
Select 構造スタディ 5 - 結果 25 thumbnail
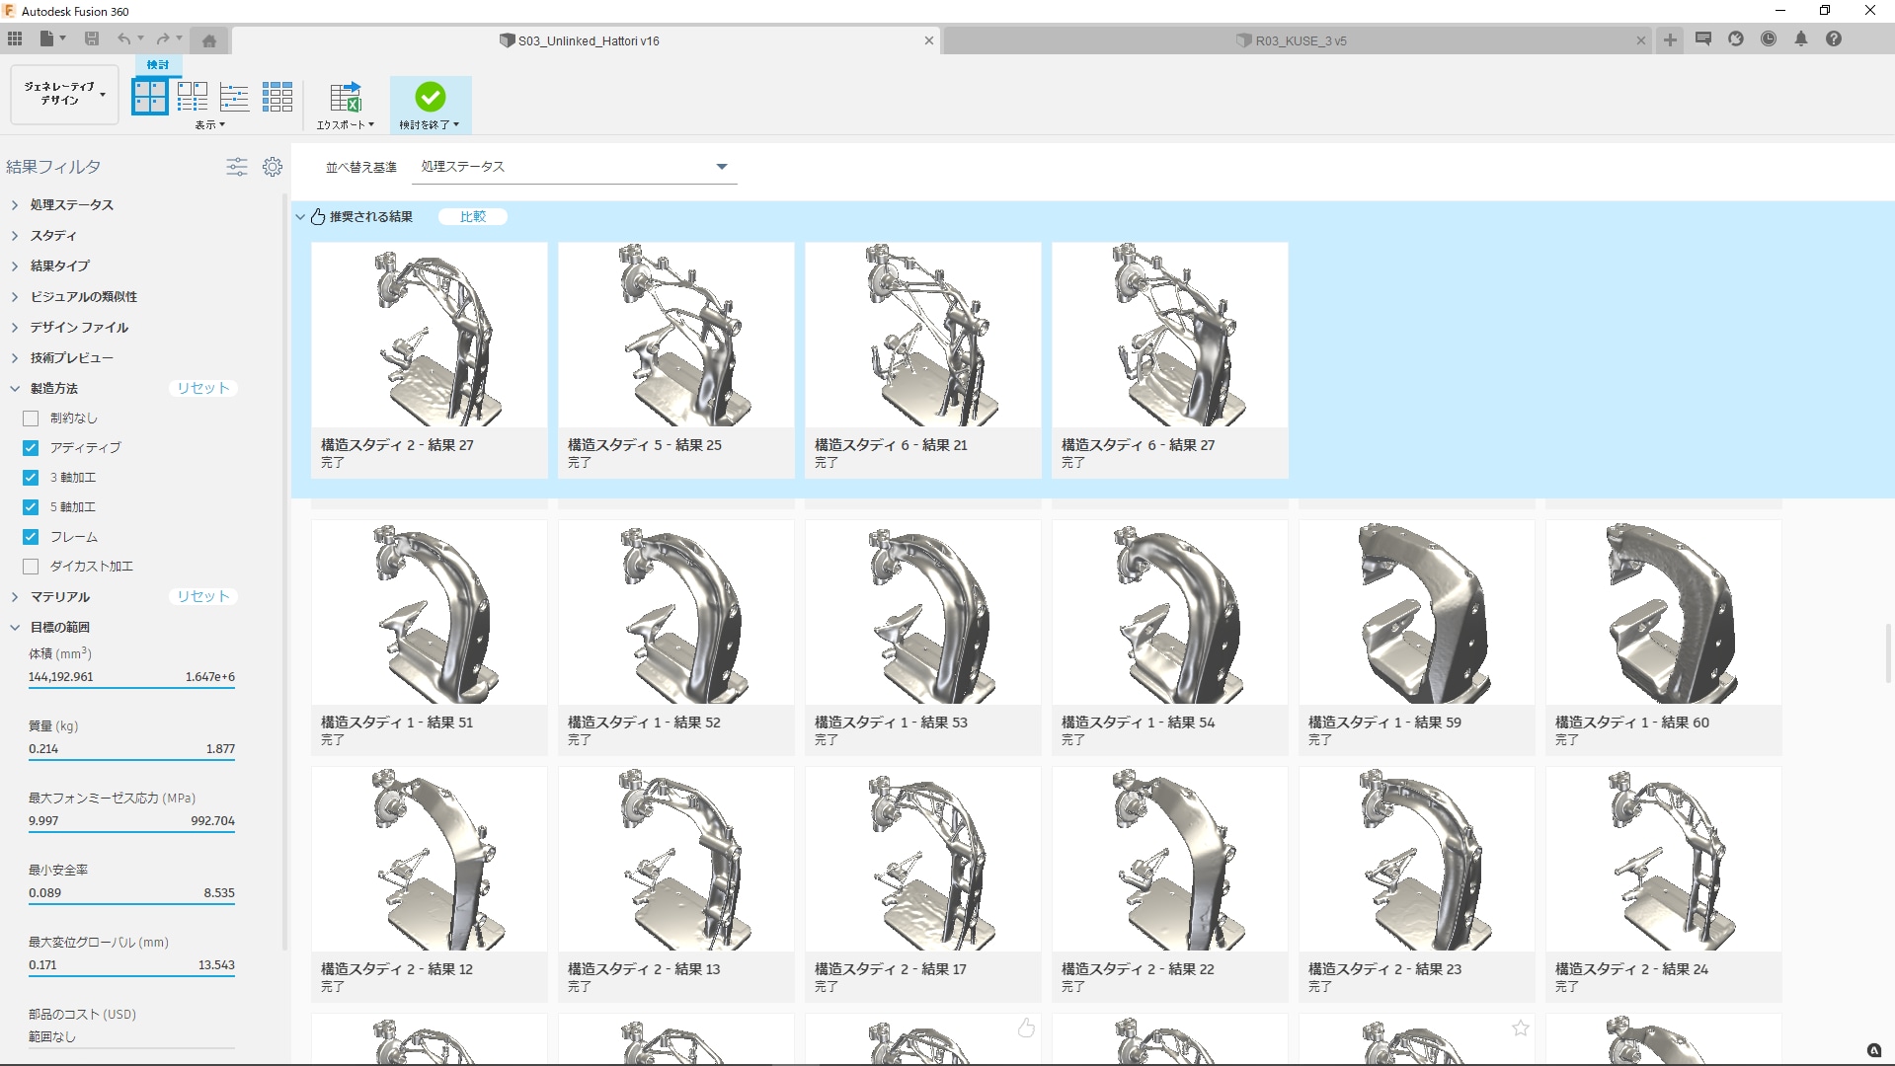click(676, 336)
